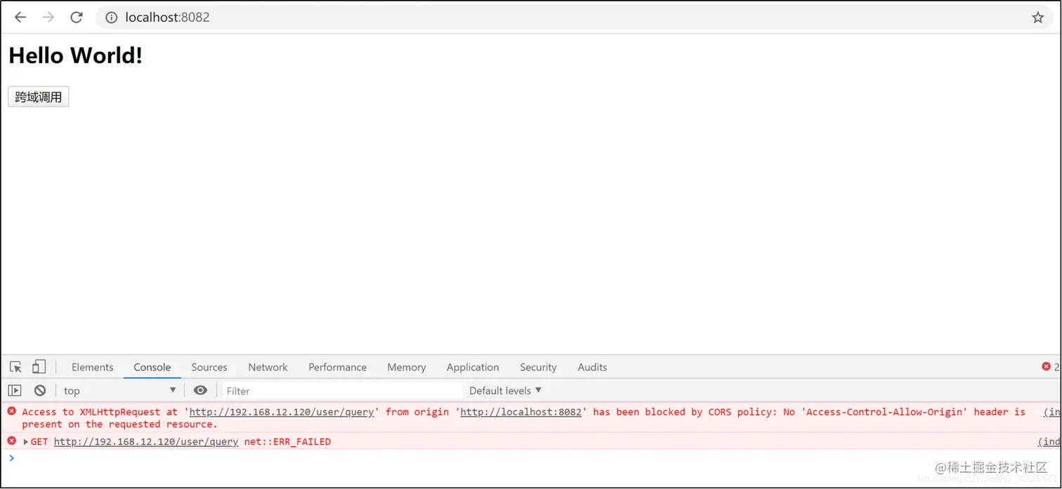This screenshot has height=489, width=1062.
Task: Open the http://localhost:8082 origin link
Action: (x=521, y=412)
